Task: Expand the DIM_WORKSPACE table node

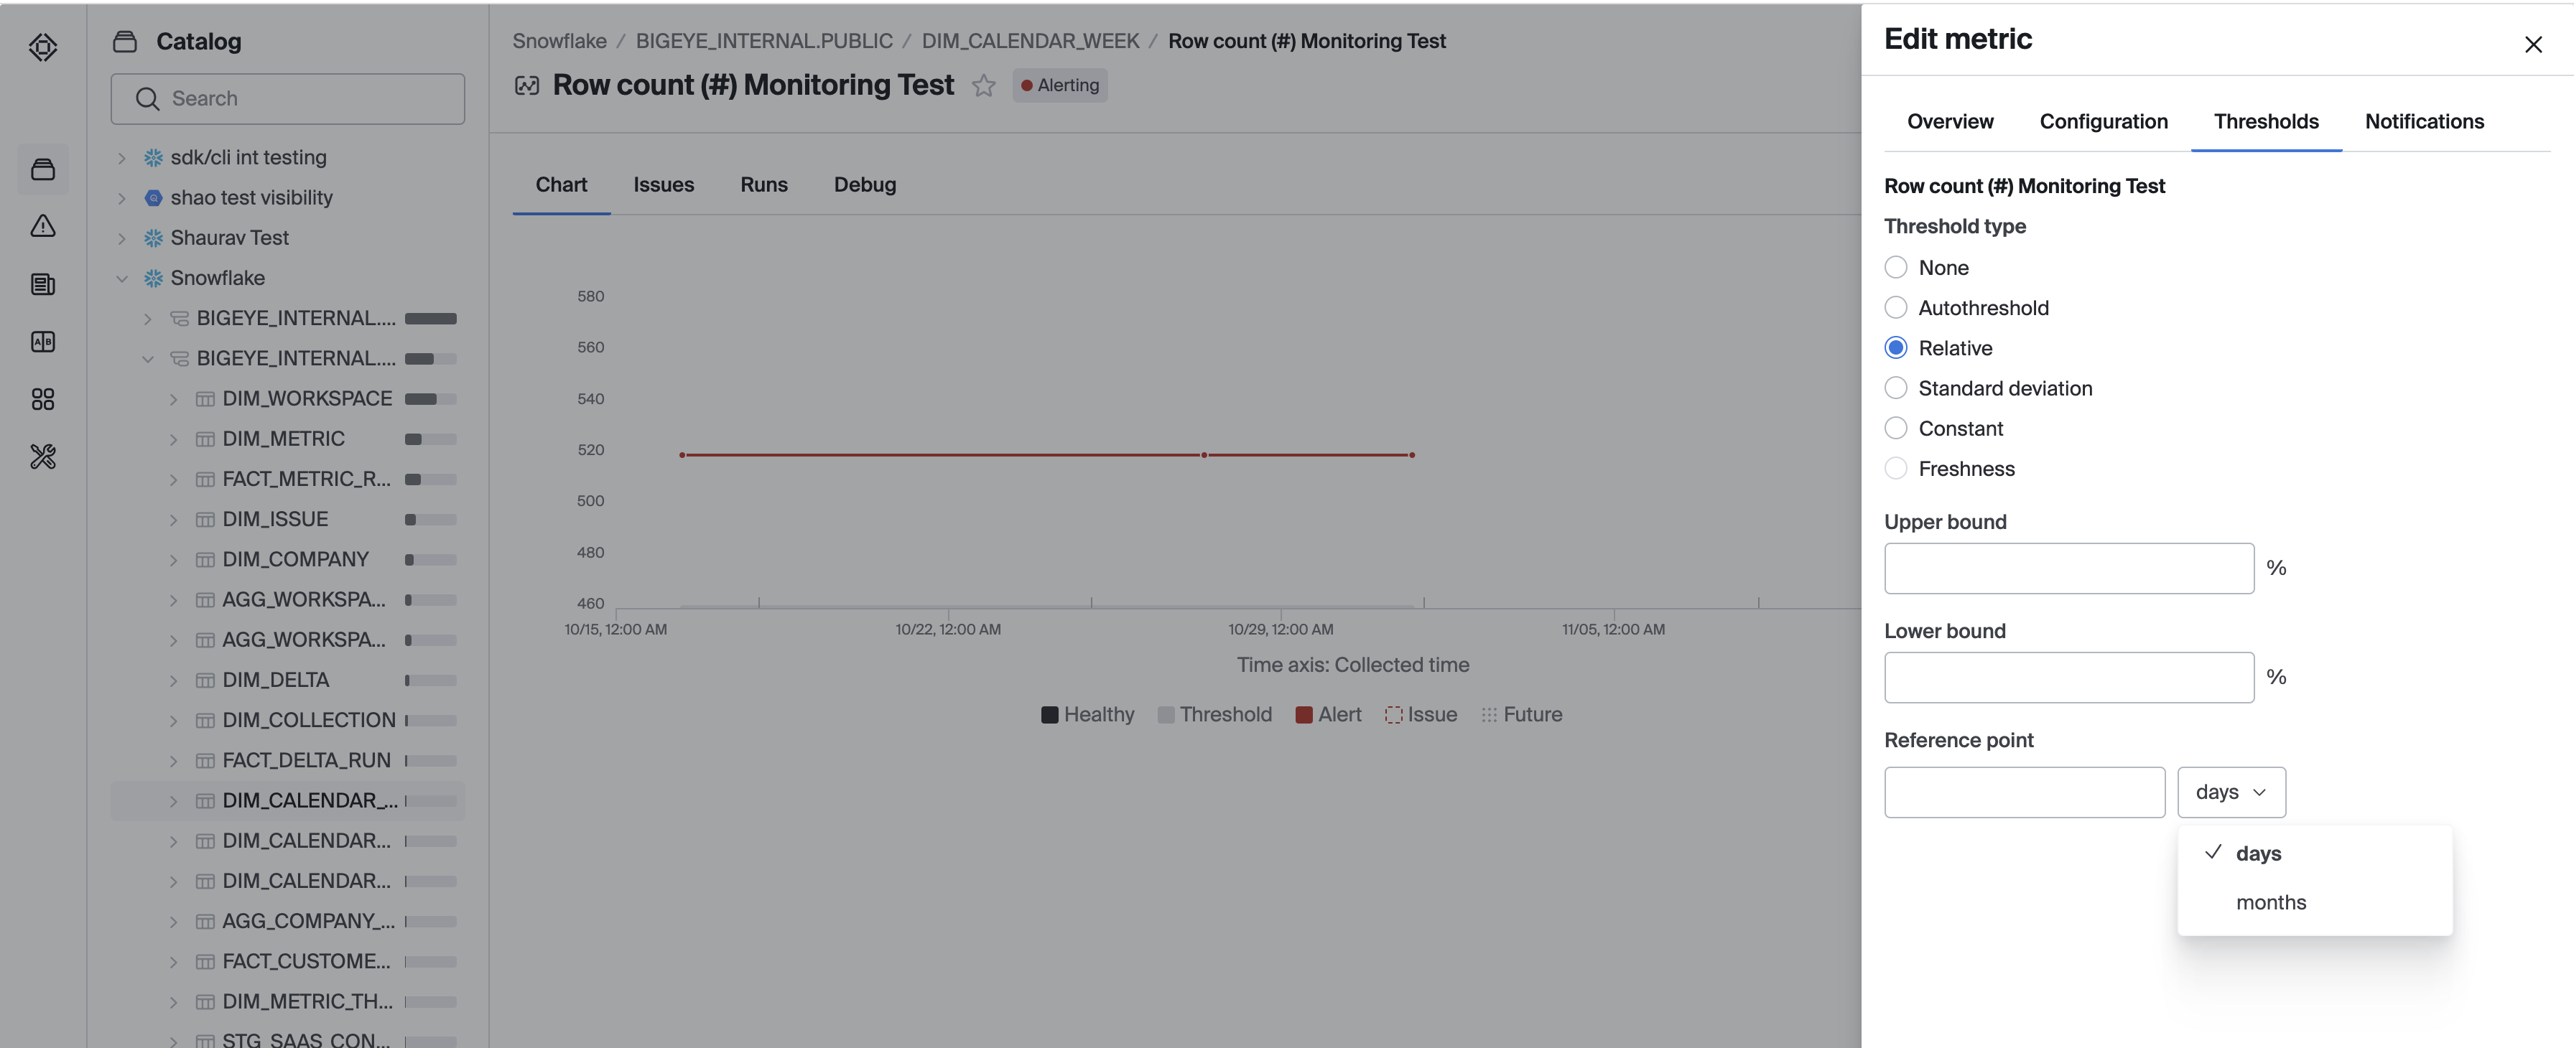Action: [x=174, y=400]
